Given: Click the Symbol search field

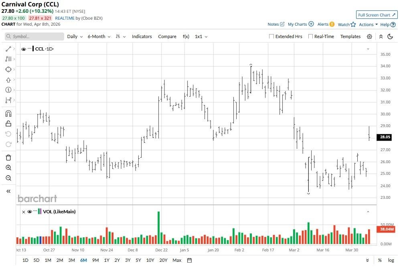Looking at the screenshot, I should click(34, 36).
